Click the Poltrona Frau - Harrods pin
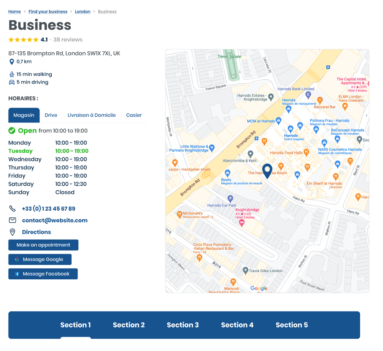The height and width of the screenshot is (351, 383). point(316,130)
